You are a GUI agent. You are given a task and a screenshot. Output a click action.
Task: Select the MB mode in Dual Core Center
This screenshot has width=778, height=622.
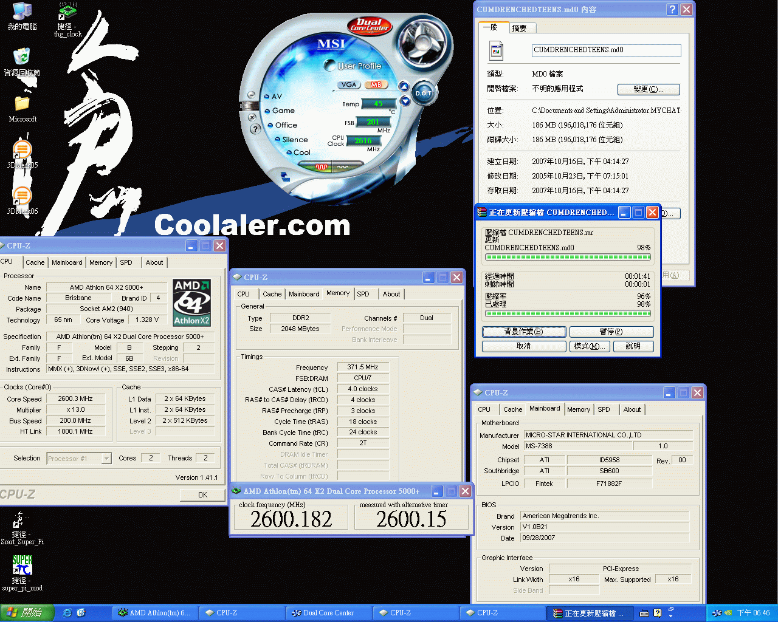376,84
